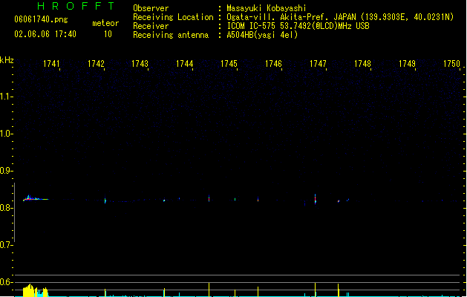
Task: Select observer name Masayuki Kobayashi
Action: click(267, 8)
